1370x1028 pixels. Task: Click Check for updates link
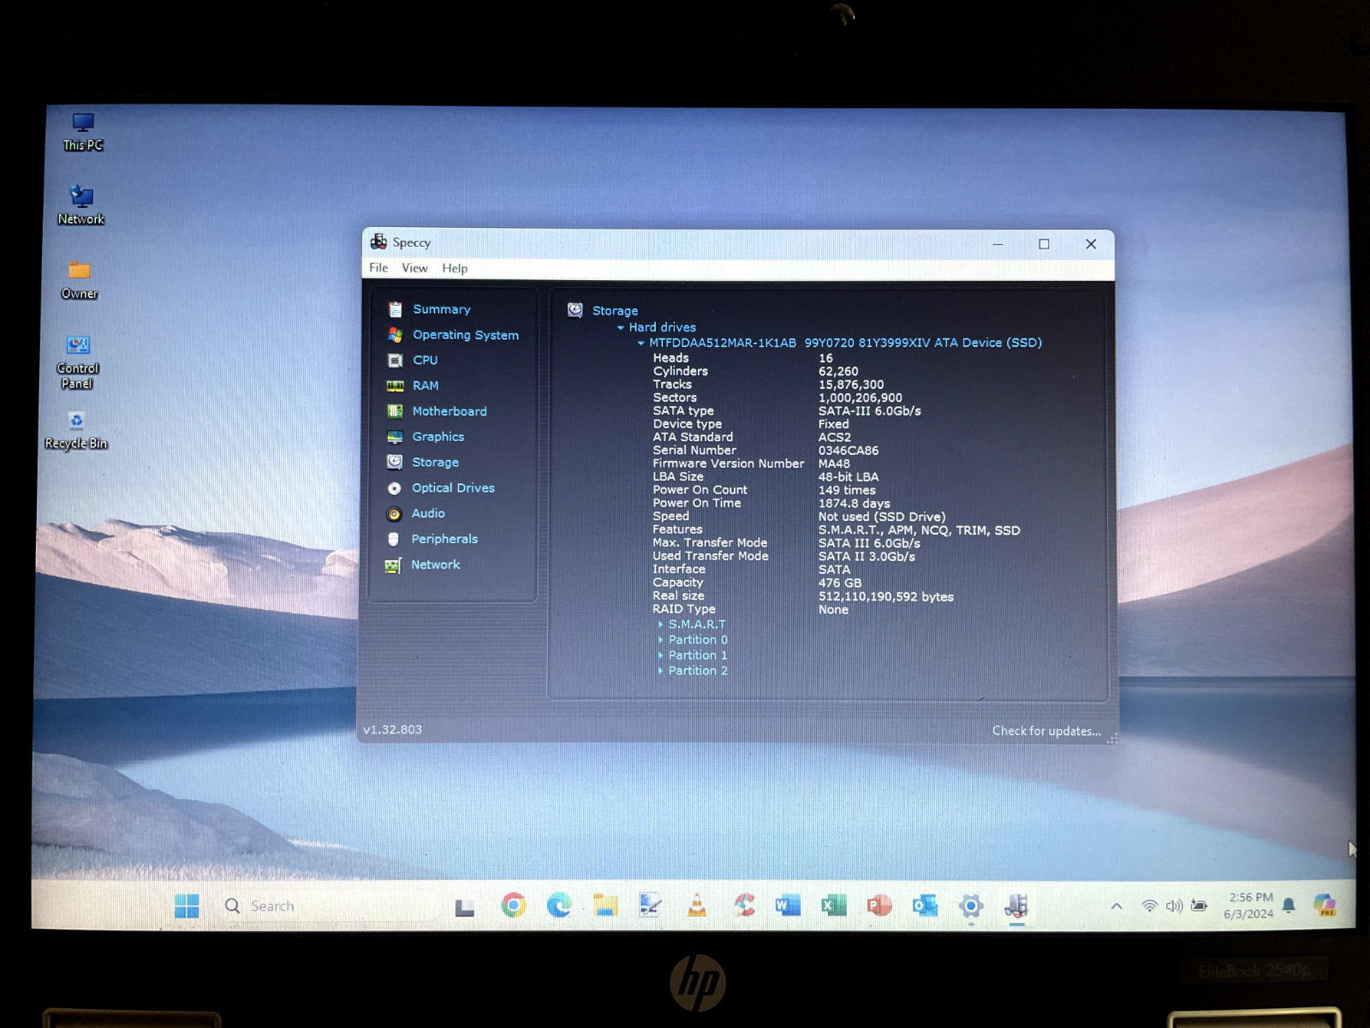pos(1046,731)
